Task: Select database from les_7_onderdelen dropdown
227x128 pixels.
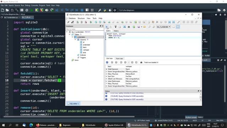Action: click(164, 27)
